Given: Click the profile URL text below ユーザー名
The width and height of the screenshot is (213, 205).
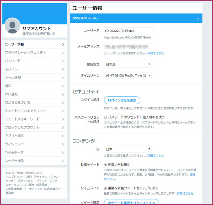Looking at the screenshot, I should pos(127,38).
